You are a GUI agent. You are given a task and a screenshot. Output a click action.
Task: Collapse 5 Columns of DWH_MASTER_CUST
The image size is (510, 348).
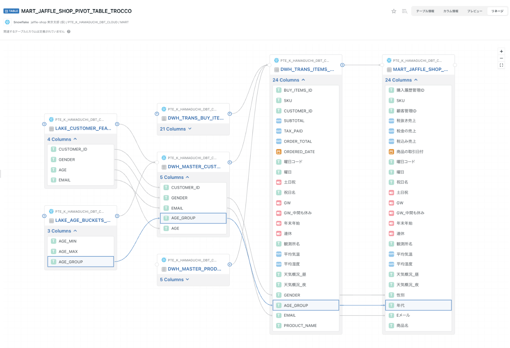pyautogui.click(x=174, y=177)
